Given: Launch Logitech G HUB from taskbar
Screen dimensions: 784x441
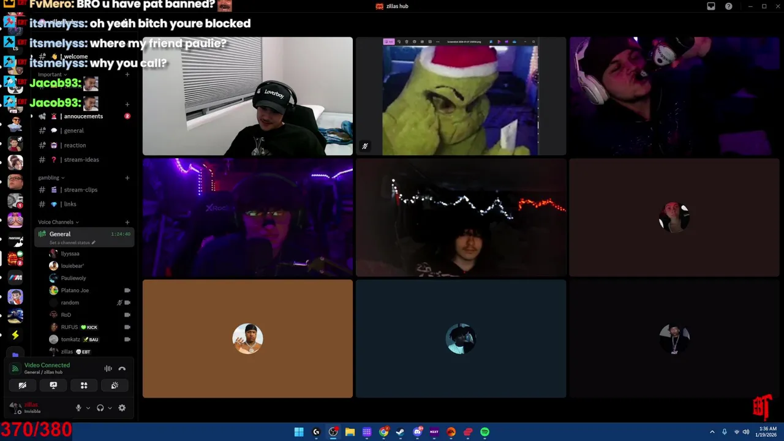Looking at the screenshot, I should [316, 432].
